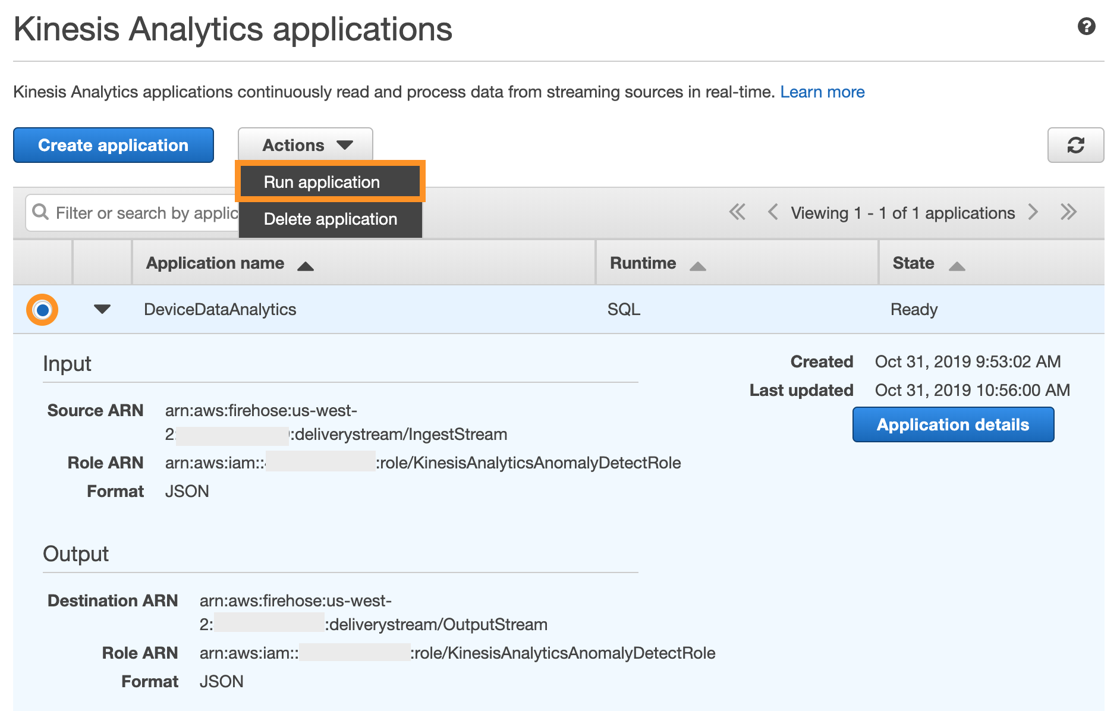Viewport: 1120px width, 711px height.
Task: Choose Delete application from menu
Action: point(330,219)
